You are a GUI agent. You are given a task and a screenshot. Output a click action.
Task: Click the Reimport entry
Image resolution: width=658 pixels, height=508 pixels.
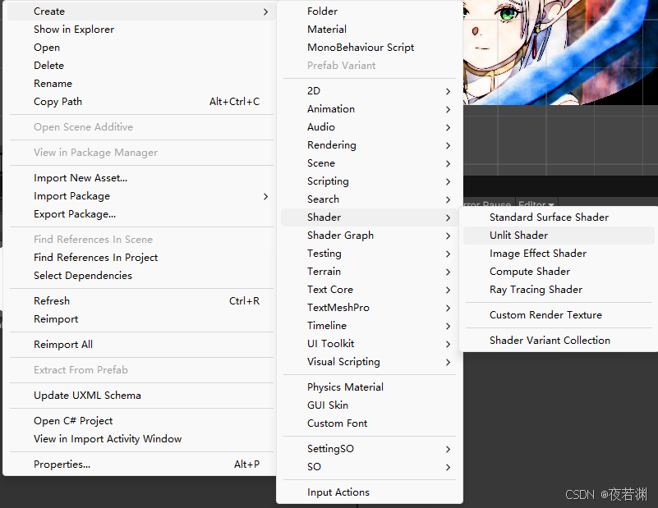click(141, 319)
